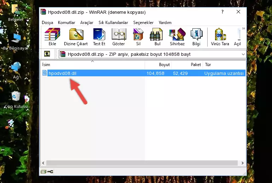Expand hidden toolbar buttons chevron

(x=244, y=29)
